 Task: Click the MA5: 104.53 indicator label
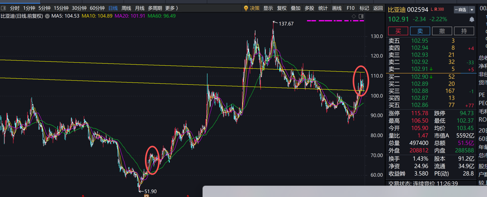66,16
